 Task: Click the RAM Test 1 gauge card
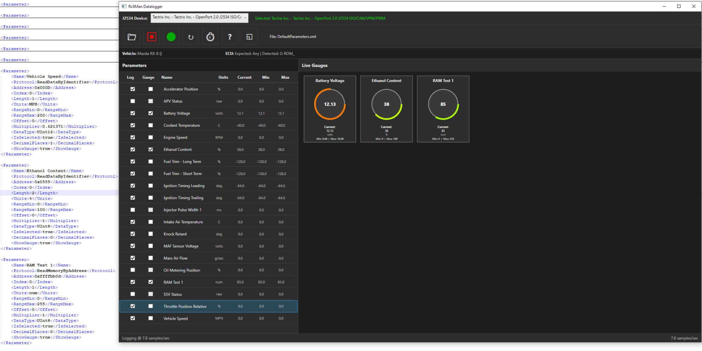443,109
